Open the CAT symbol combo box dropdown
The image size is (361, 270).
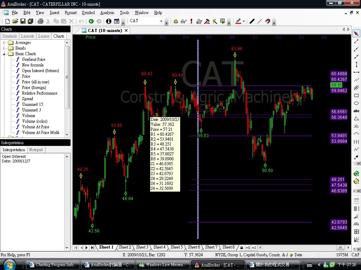coord(161,21)
